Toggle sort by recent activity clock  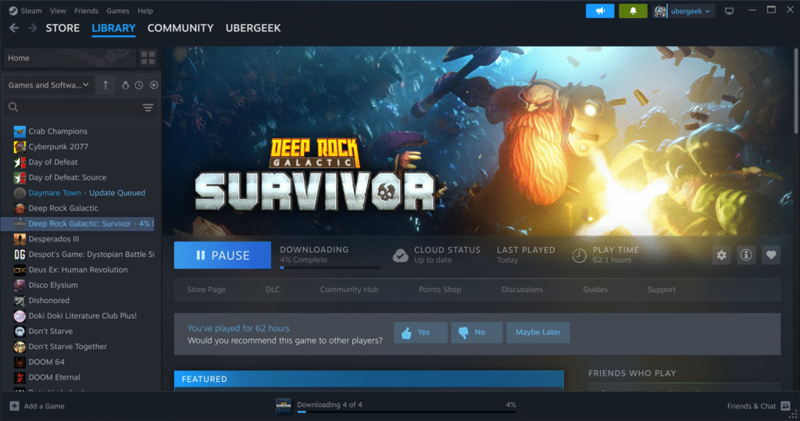pos(139,85)
